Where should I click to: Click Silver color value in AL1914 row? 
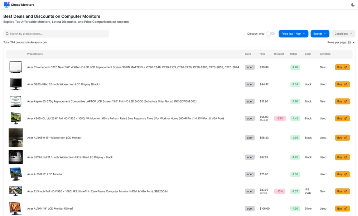coord(308,209)
